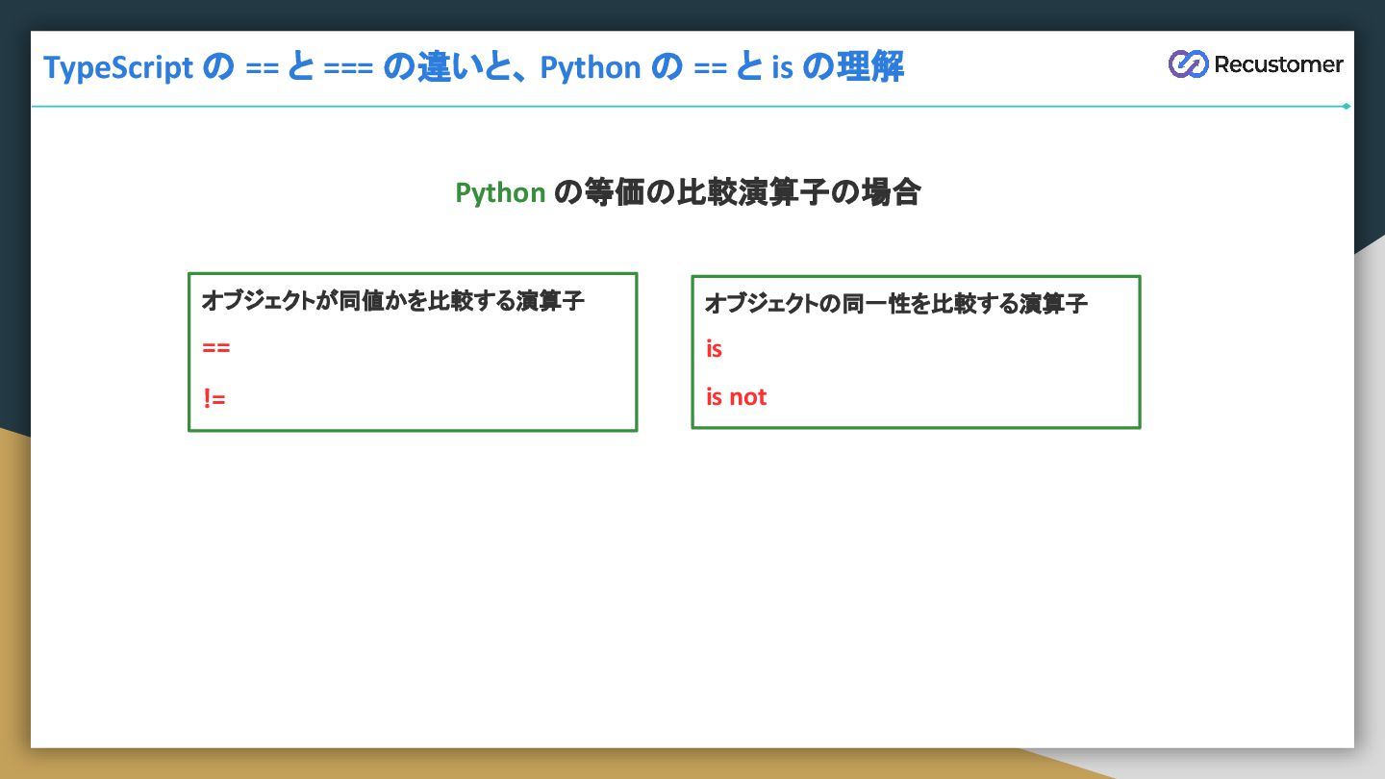Click the text 'オブジェクトが同値かを比較する演算子'
1385x779 pixels.
coord(392,301)
